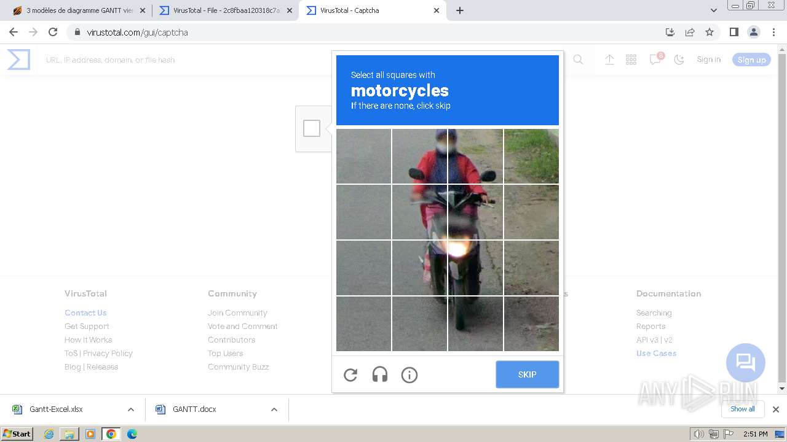Click the page scrollbar down arrow
787x442 pixels.
[x=782, y=389]
